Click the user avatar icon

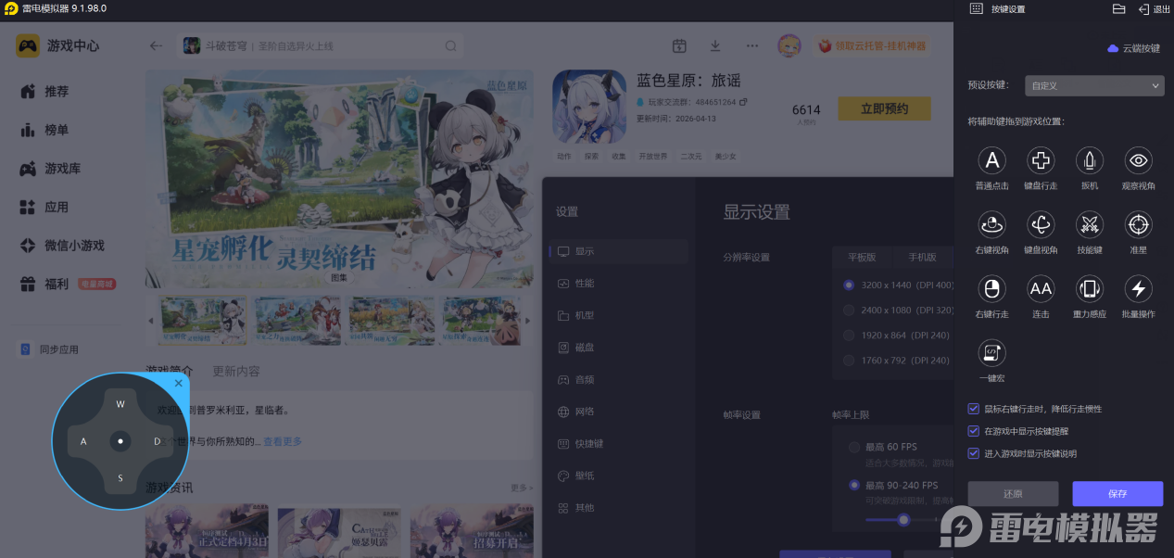tap(789, 45)
